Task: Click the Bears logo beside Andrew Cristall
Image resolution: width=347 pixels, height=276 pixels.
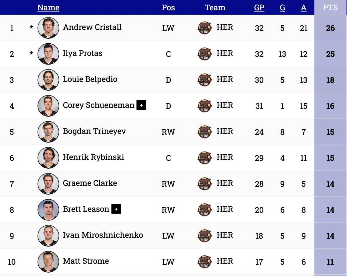Action: [204, 28]
